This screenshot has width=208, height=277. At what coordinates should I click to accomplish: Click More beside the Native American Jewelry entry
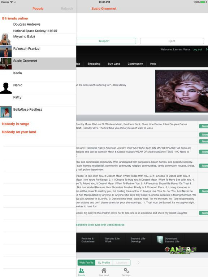tap(204, 151)
